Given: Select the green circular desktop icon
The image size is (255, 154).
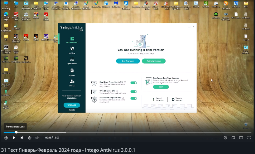Looking at the screenshot, I should [x=216, y=16].
